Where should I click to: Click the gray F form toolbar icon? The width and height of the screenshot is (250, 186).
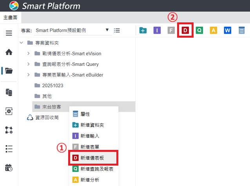pos(171,31)
